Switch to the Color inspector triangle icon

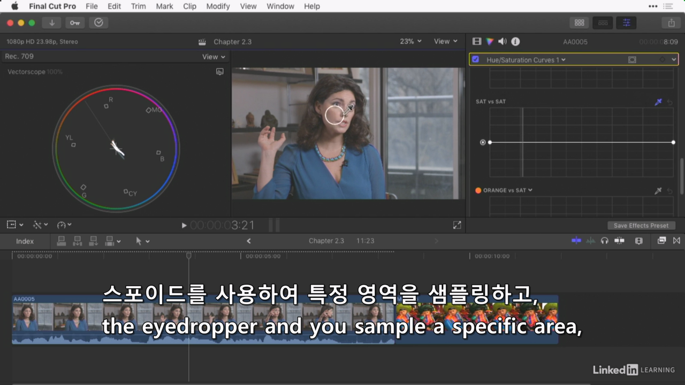(490, 41)
